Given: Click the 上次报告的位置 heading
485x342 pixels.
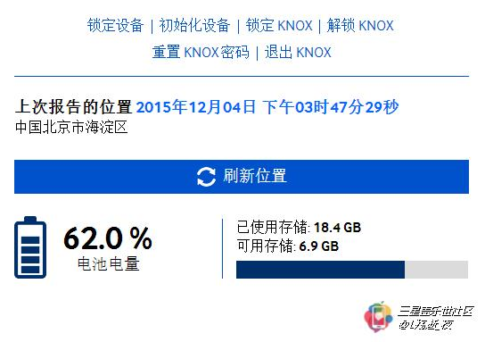Looking at the screenshot, I should coord(74,107).
